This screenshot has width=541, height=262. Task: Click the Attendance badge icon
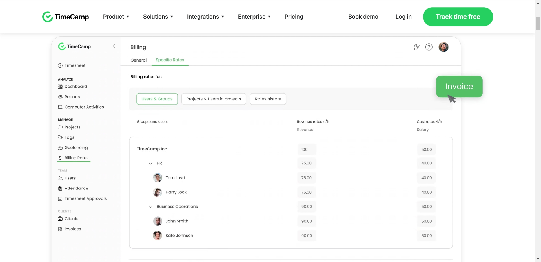click(x=60, y=188)
